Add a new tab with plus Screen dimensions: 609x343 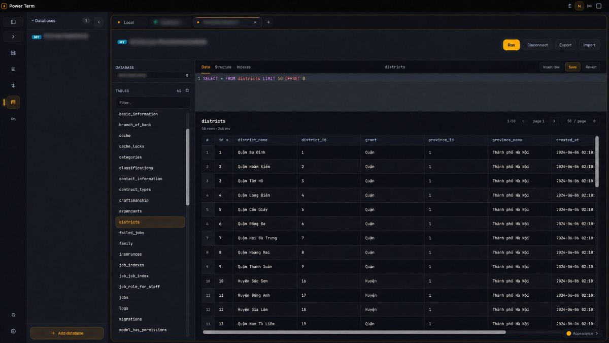[268, 22]
